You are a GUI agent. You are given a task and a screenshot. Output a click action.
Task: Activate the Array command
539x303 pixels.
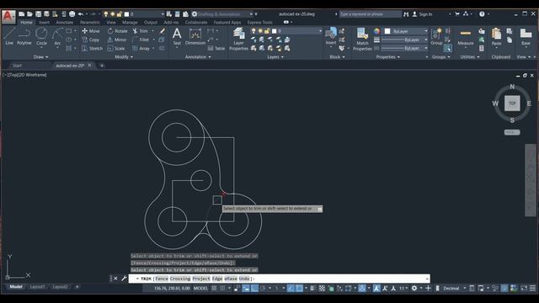pos(141,49)
